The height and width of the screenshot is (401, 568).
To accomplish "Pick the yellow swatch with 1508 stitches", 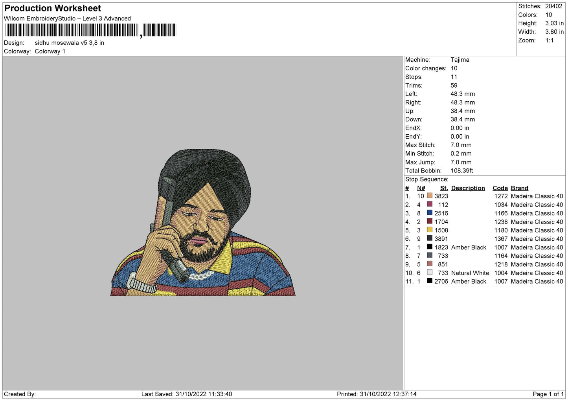I will [430, 230].
